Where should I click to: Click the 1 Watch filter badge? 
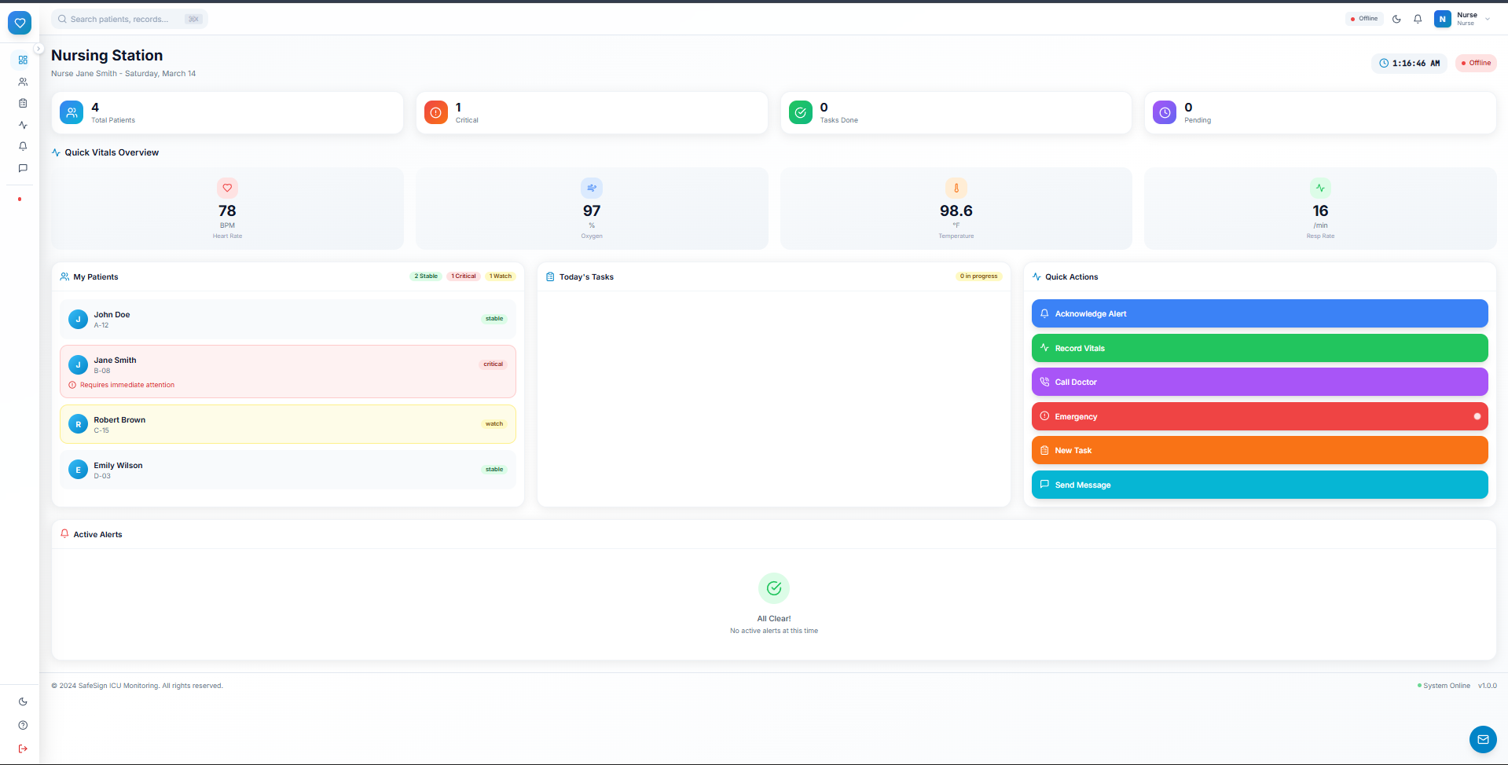pos(501,276)
